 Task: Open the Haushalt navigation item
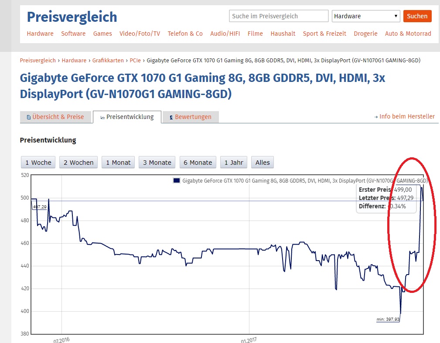coord(283,34)
